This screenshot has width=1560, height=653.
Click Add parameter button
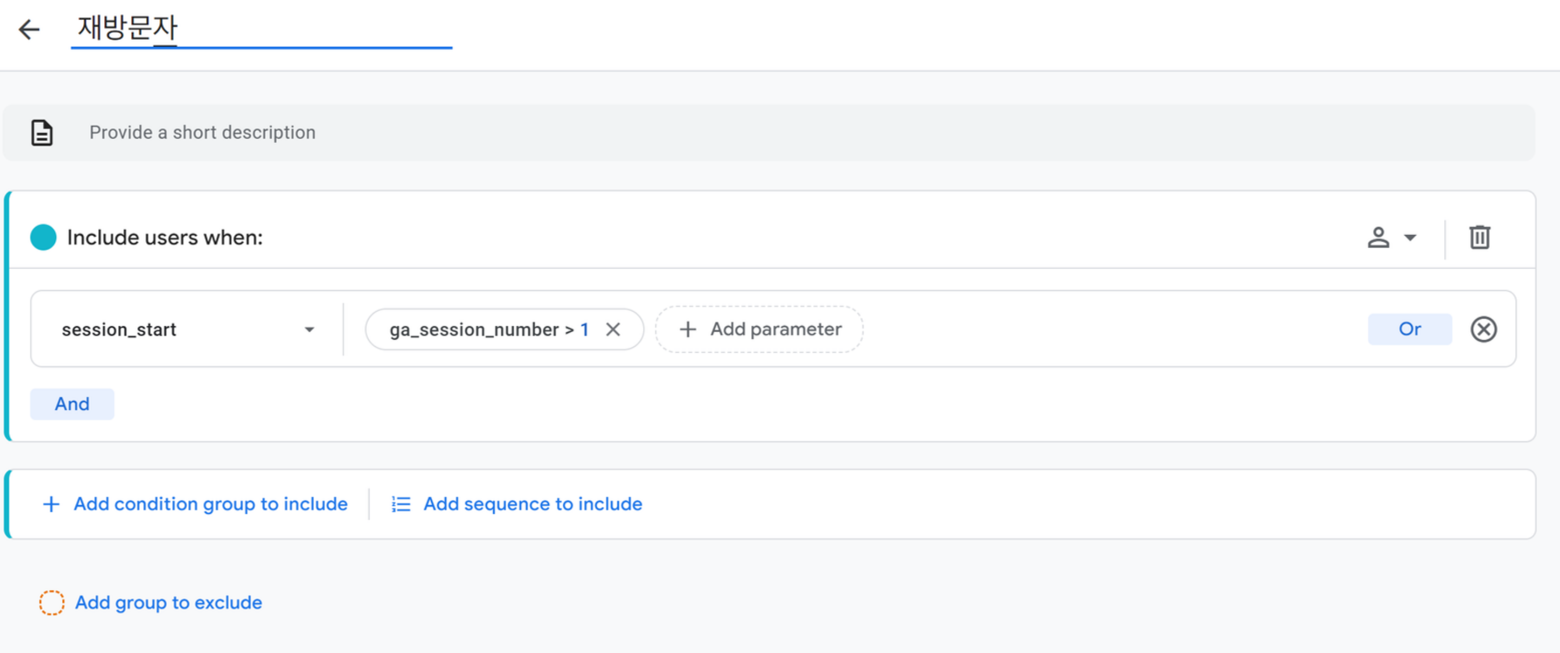[759, 329]
